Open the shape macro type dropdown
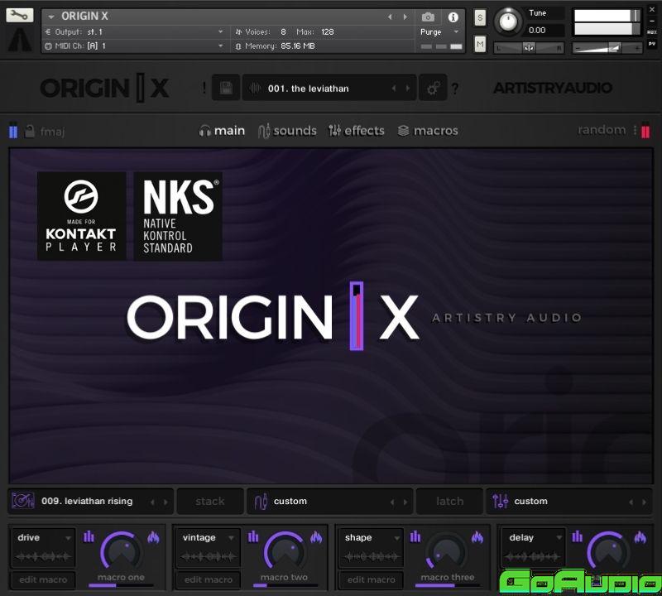This screenshot has height=596, width=662. [371, 538]
